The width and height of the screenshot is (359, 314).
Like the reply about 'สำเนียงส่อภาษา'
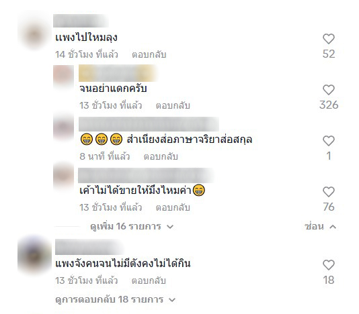pyautogui.click(x=329, y=141)
